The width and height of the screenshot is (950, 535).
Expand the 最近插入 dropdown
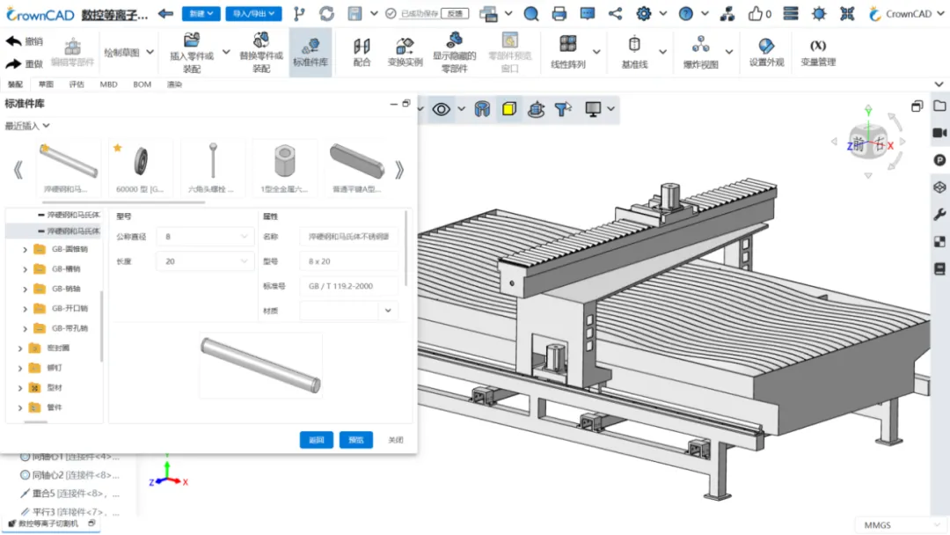pyautogui.click(x=27, y=126)
